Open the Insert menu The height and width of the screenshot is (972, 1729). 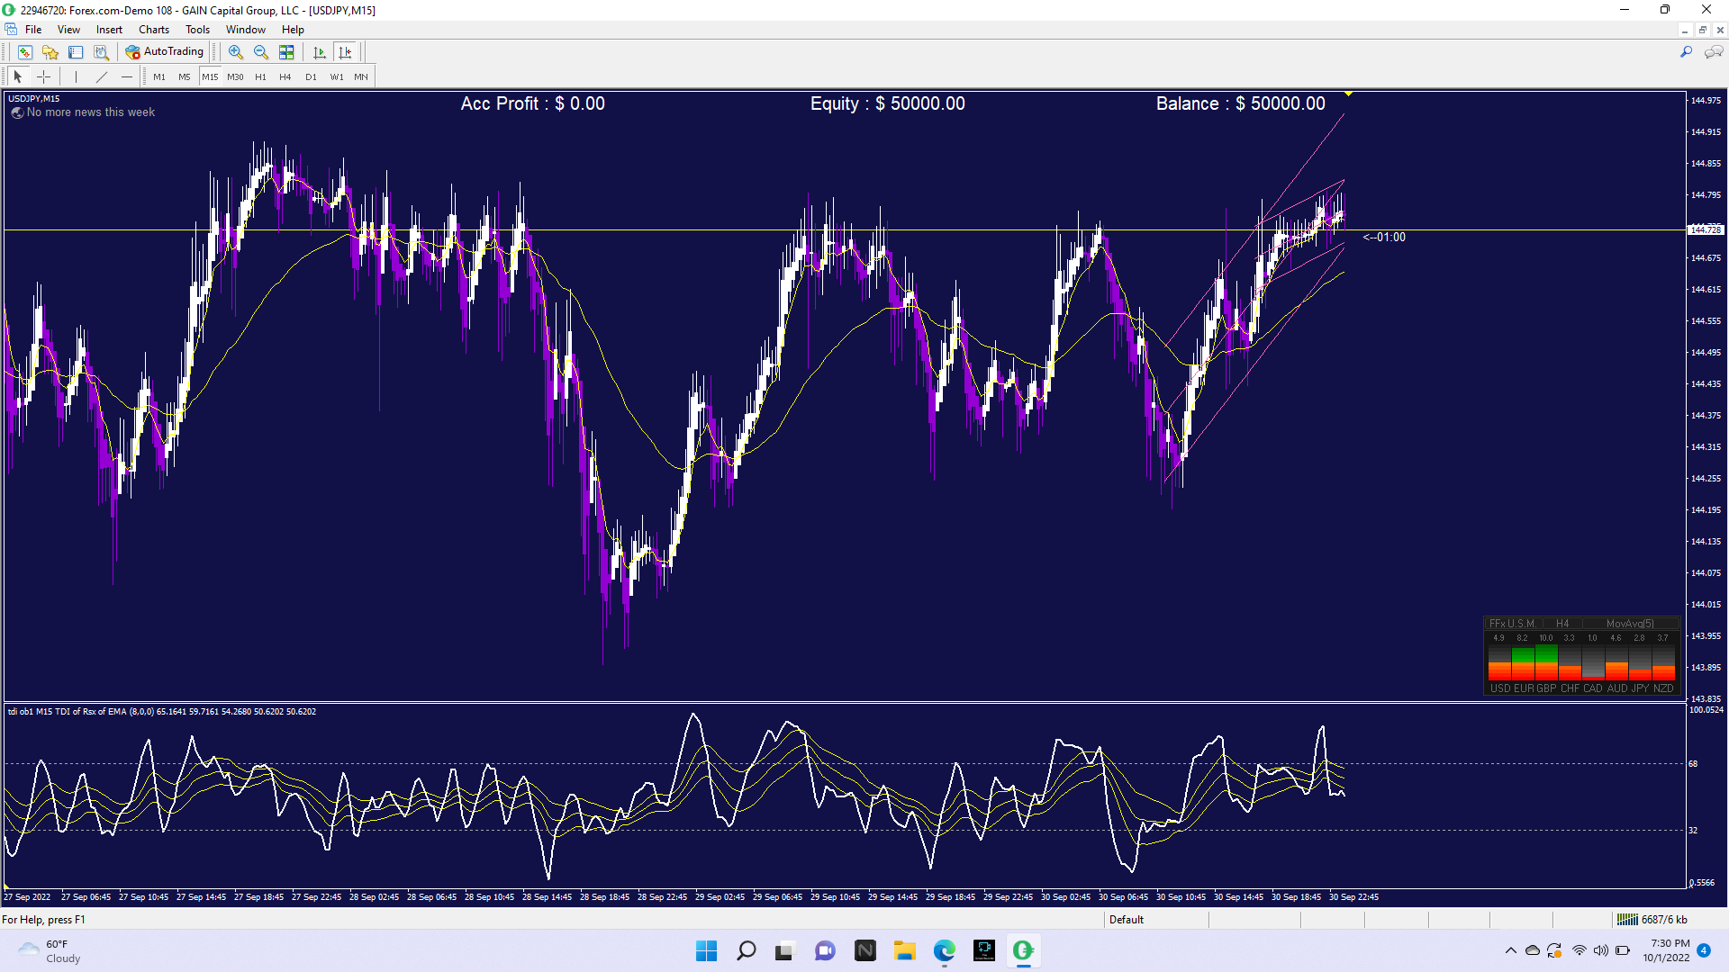pos(109,30)
